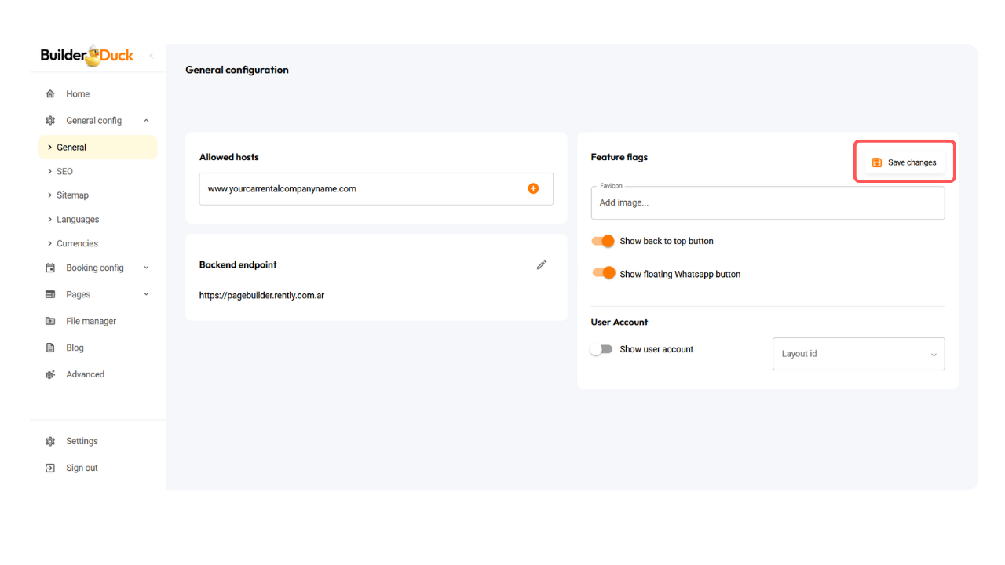Enable the Show user account toggle
This screenshot has width=1005, height=565.
click(601, 349)
